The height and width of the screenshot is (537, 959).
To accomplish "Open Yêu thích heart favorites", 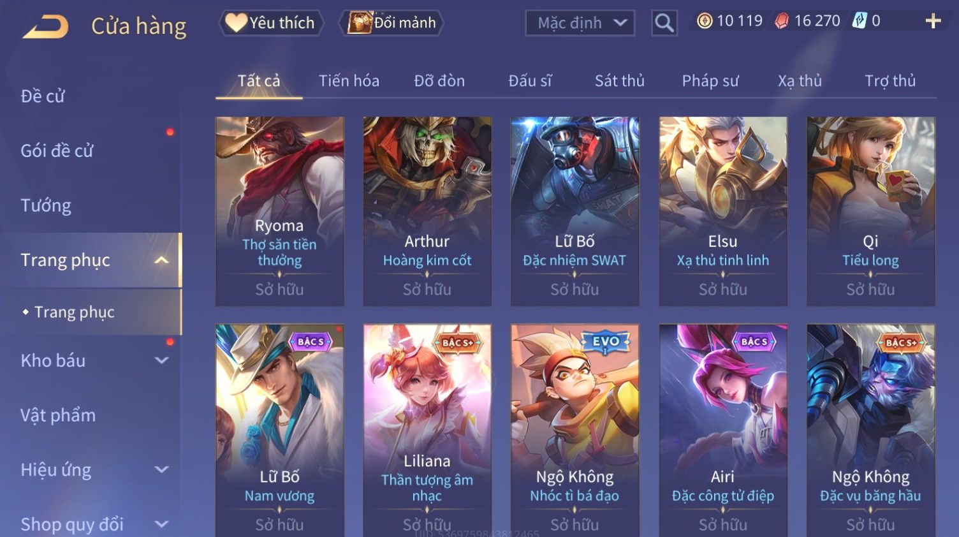I will [271, 23].
